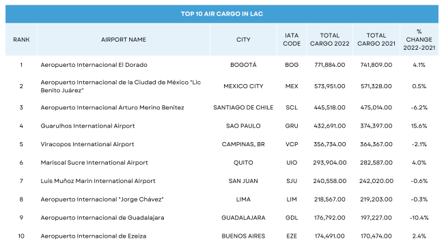Select Aeropuerto Internacional El Dorado cell

point(94,65)
